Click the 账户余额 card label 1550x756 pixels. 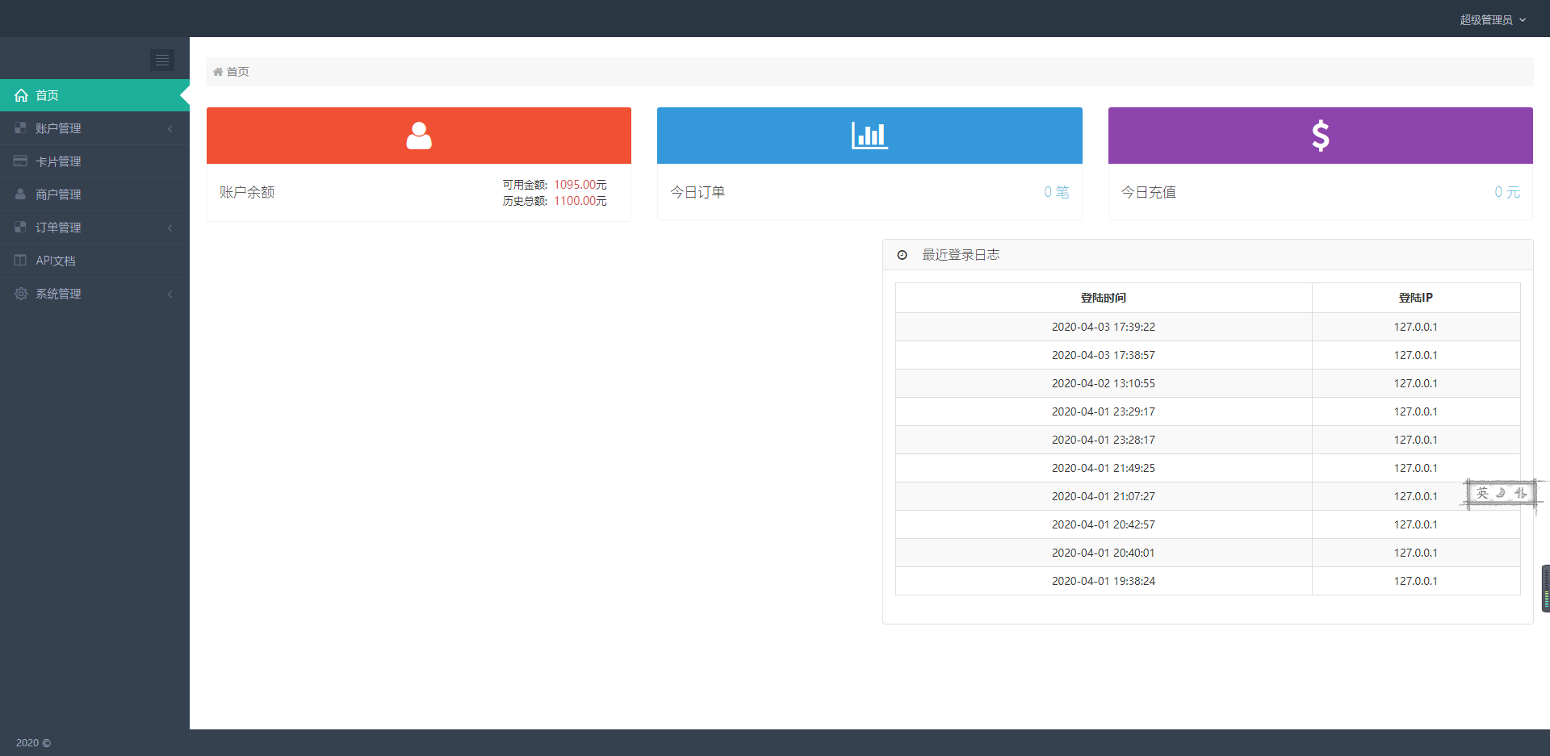tap(247, 192)
